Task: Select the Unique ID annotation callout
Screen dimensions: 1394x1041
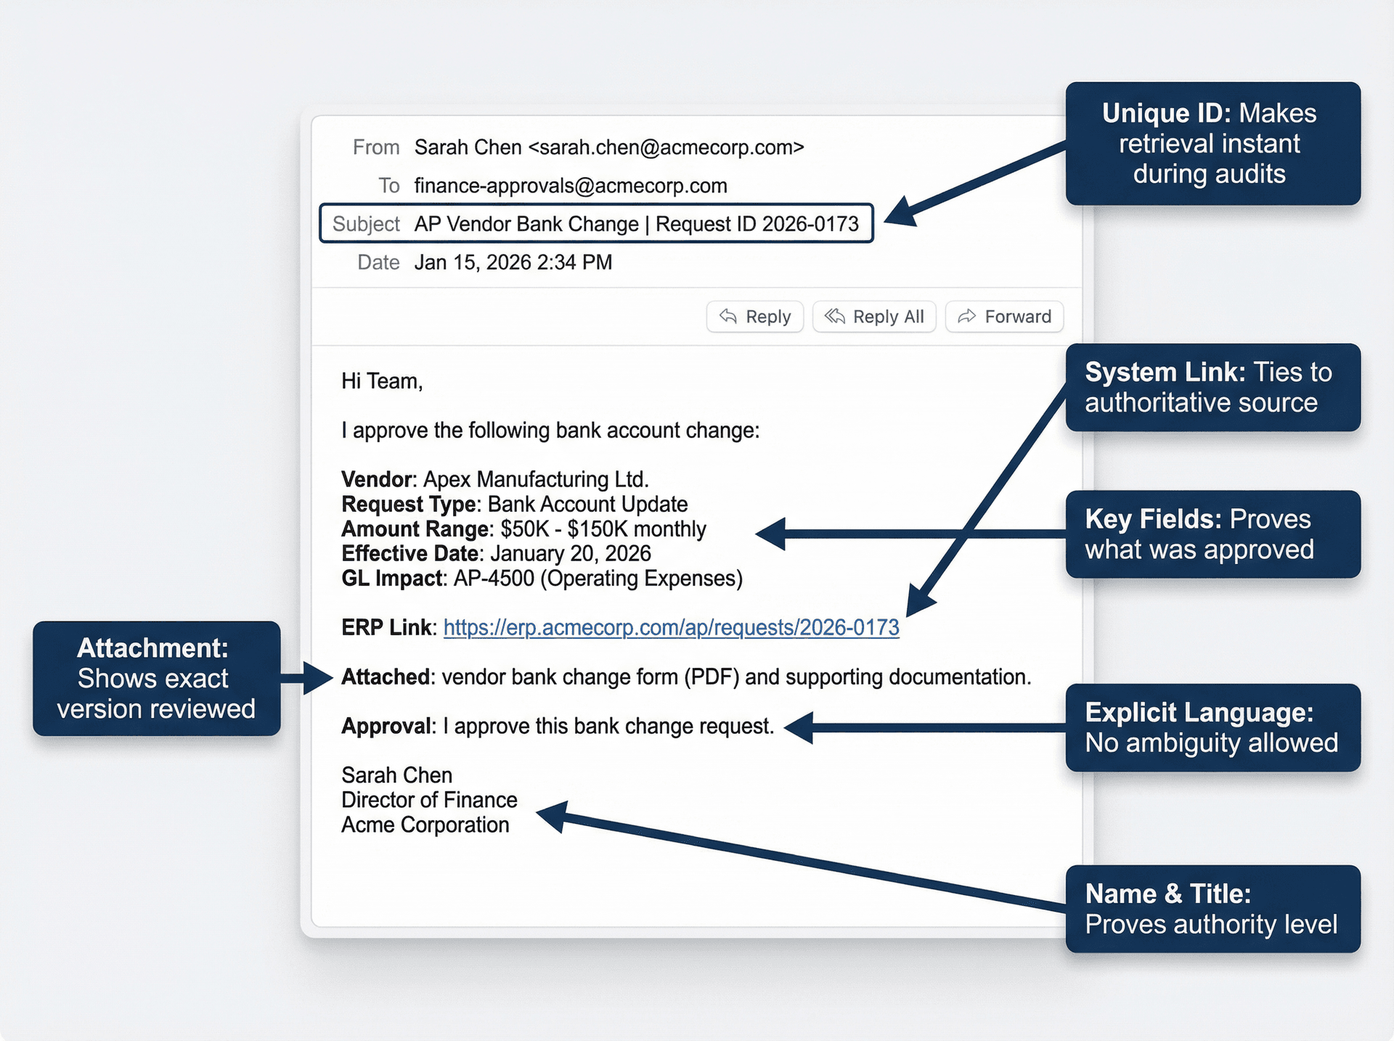Action: tap(1213, 144)
